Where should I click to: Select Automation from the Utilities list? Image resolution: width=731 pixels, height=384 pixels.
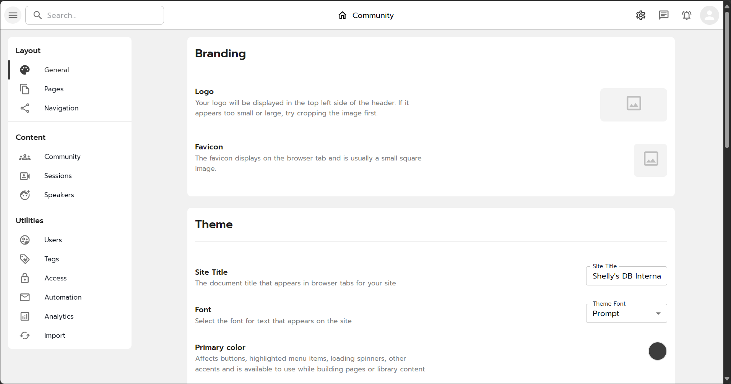coord(63,297)
